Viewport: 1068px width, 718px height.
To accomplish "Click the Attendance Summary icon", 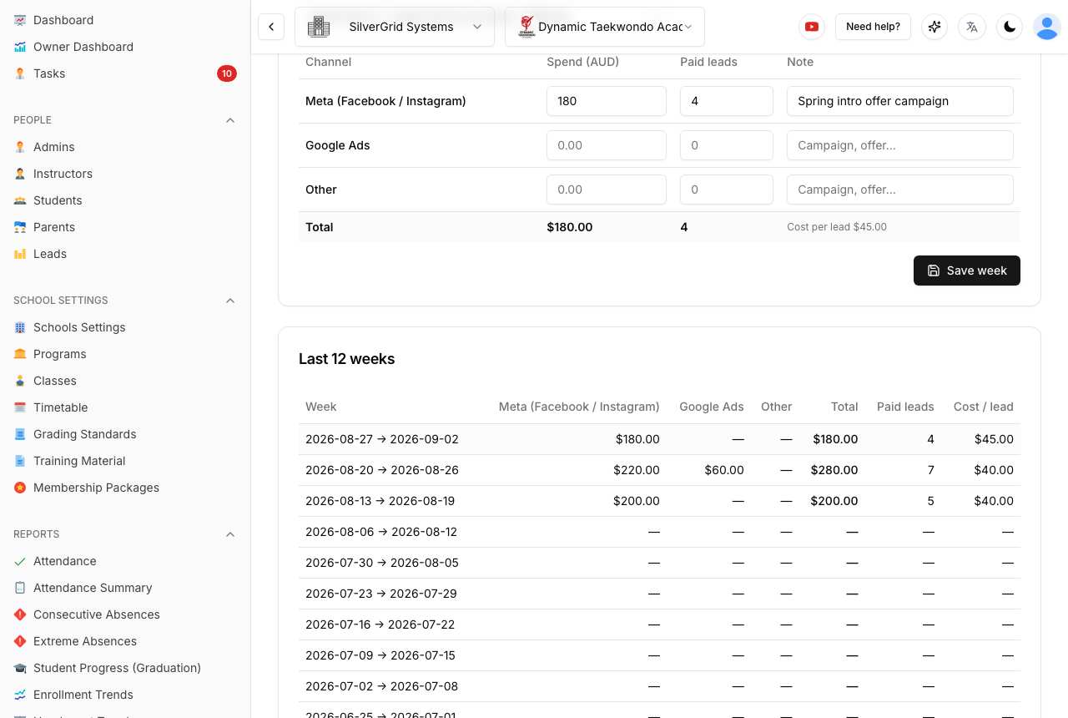I will (x=20, y=588).
